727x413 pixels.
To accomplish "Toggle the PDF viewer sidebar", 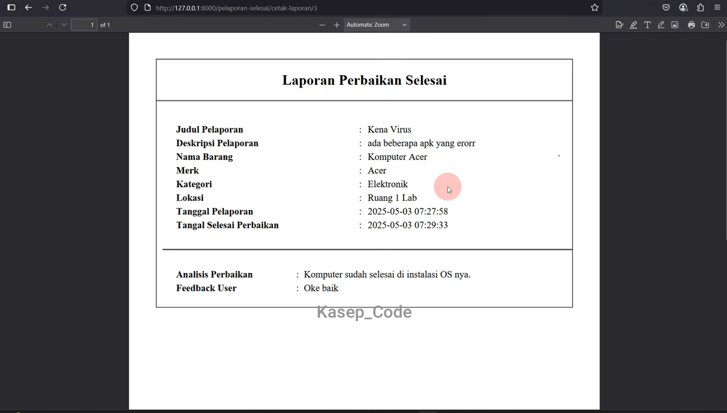I will [x=7, y=25].
